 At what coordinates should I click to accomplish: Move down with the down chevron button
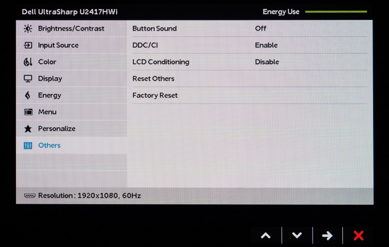[297, 235]
